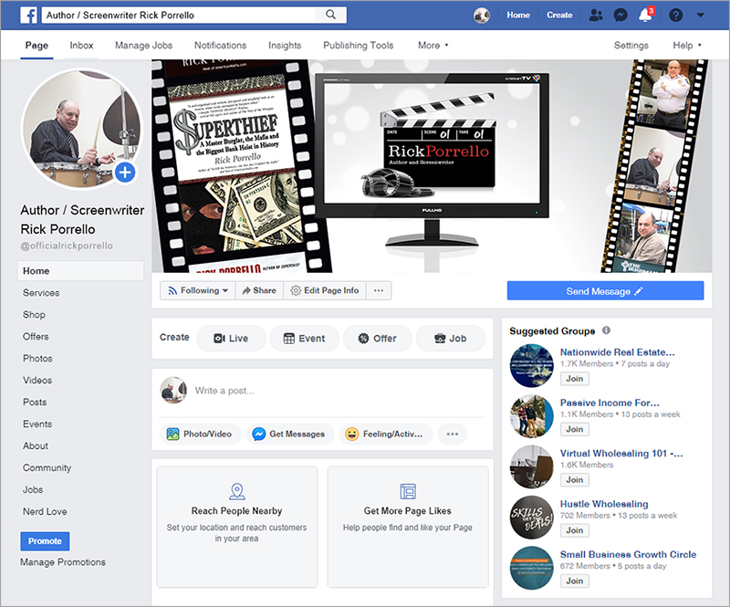Expand the account dropdown arrow in top bar
This screenshot has height=607, width=730.
700,16
